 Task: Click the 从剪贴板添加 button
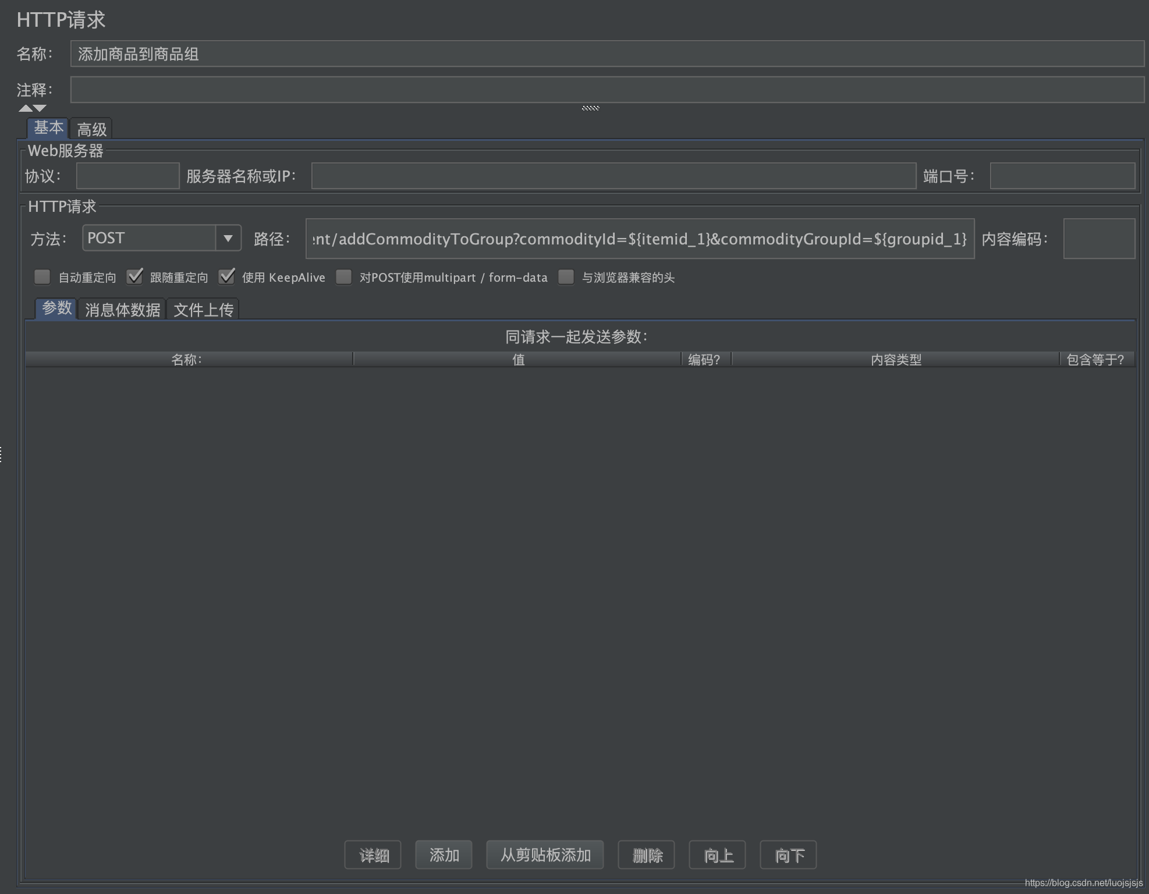click(x=545, y=855)
